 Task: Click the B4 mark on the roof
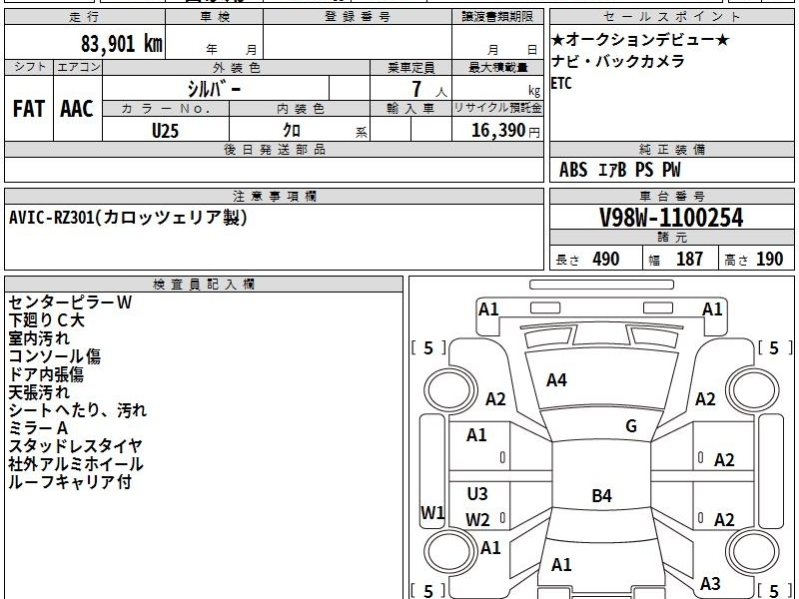pyautogui.click(x=602, y=495)
